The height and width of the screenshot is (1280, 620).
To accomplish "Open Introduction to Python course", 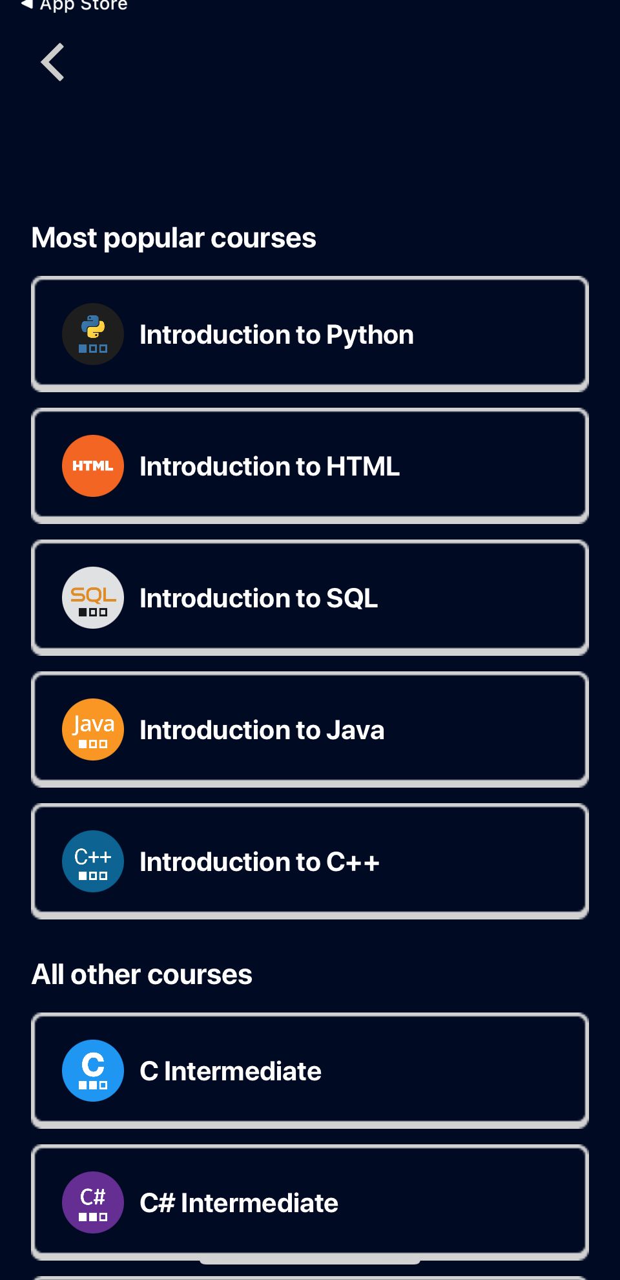I will point(310,334).
